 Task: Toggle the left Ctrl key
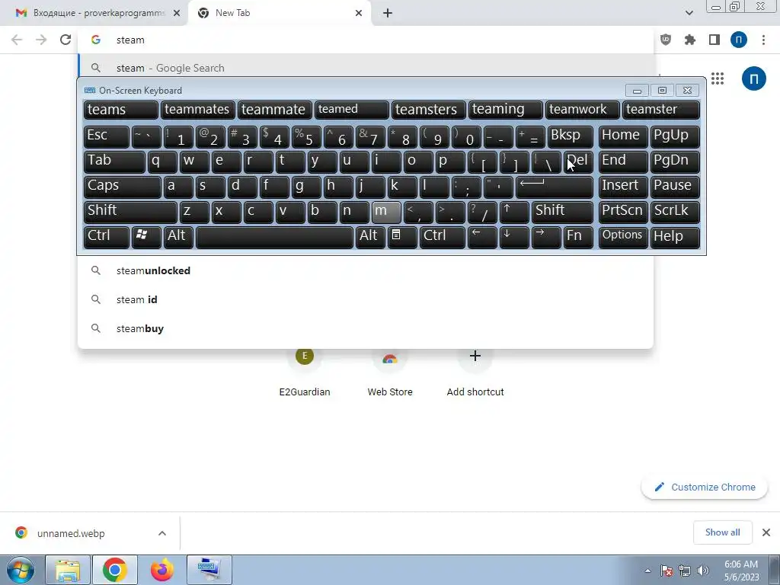click(x=107, y=237)
